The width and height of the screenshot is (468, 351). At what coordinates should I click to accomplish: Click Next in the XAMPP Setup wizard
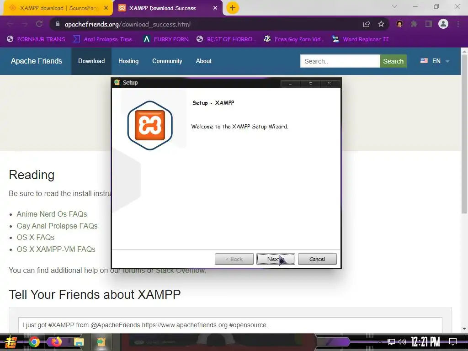[276, 259]
